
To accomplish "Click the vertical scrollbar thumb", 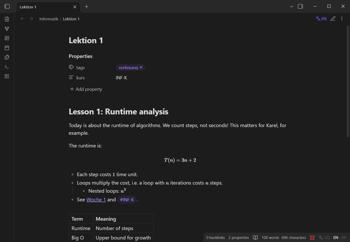I will tap(348, 81).
